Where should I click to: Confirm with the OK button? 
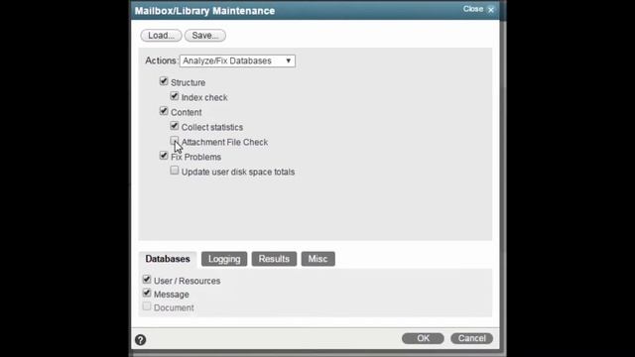423,338
